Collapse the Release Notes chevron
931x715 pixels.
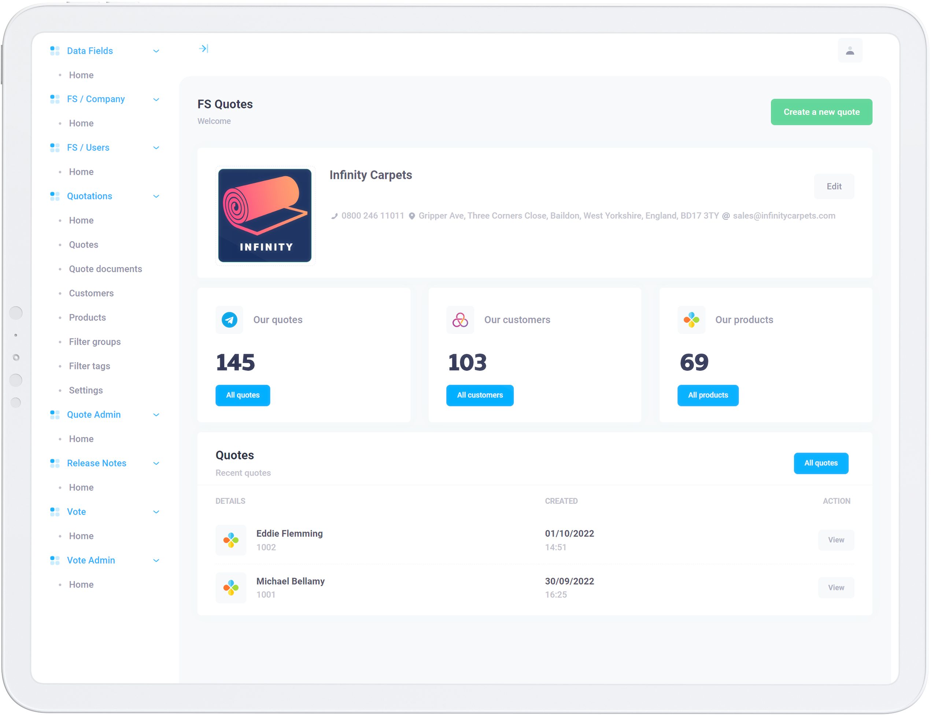tap(156, 464)
